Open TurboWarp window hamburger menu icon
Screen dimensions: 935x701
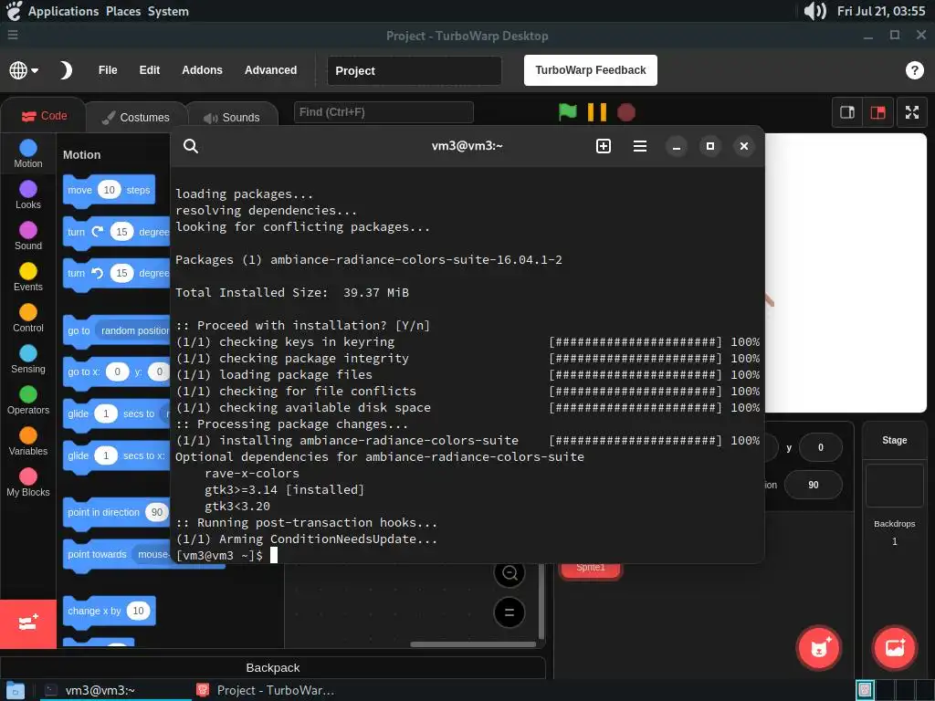(x=13, y=36)
